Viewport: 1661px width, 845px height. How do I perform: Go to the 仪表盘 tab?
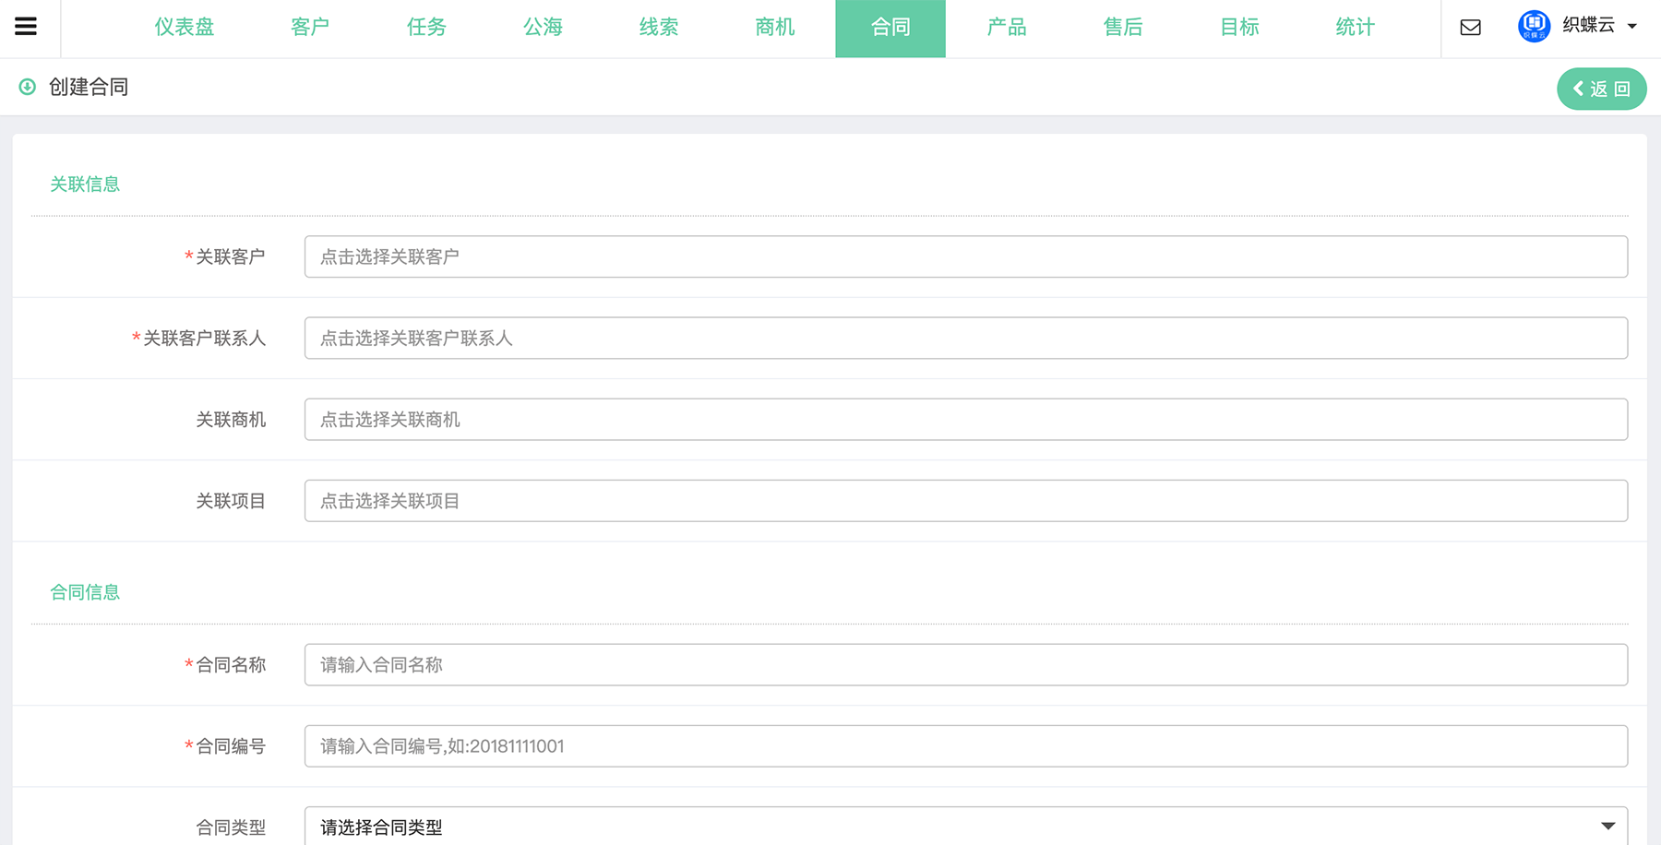[185, 28]
